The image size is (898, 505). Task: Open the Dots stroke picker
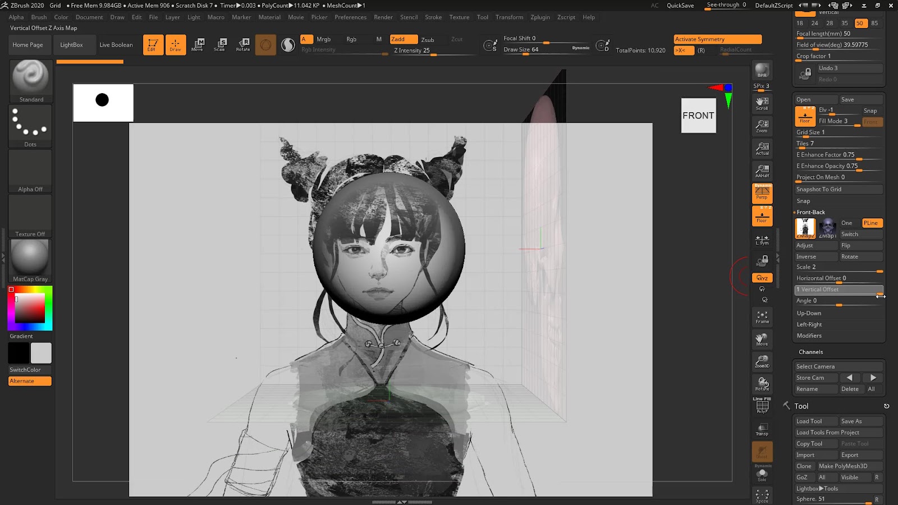coord(30,126)
